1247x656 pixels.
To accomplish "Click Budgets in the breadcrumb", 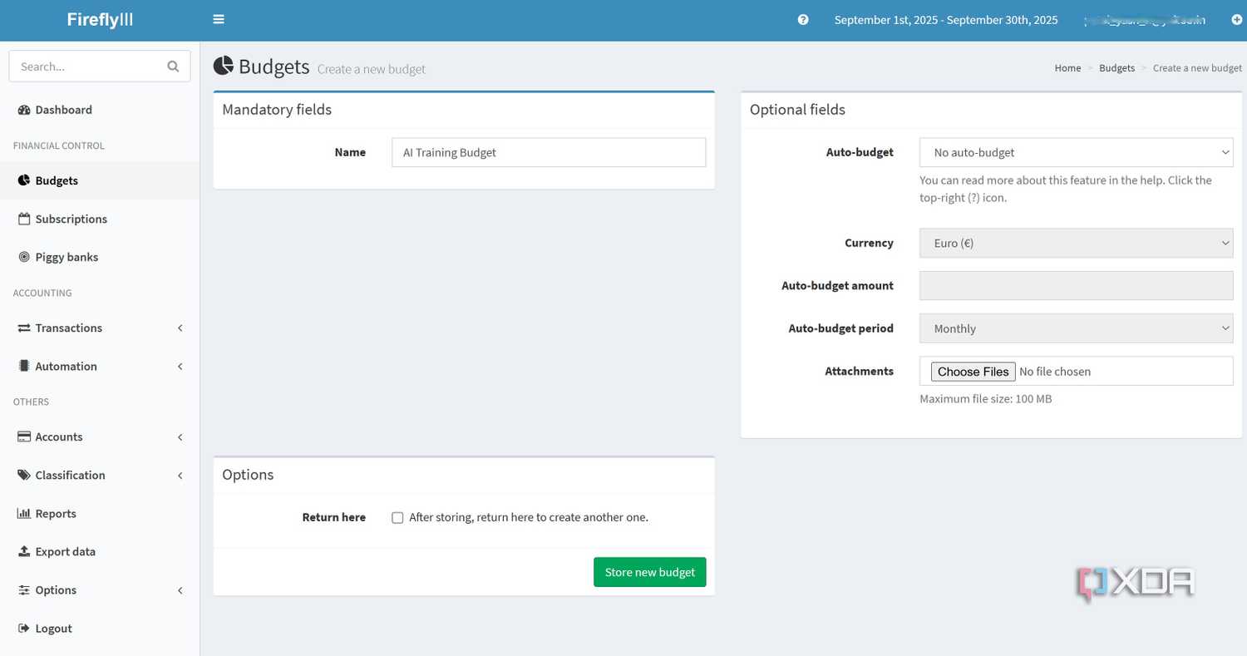I will tap(1116, 68).
